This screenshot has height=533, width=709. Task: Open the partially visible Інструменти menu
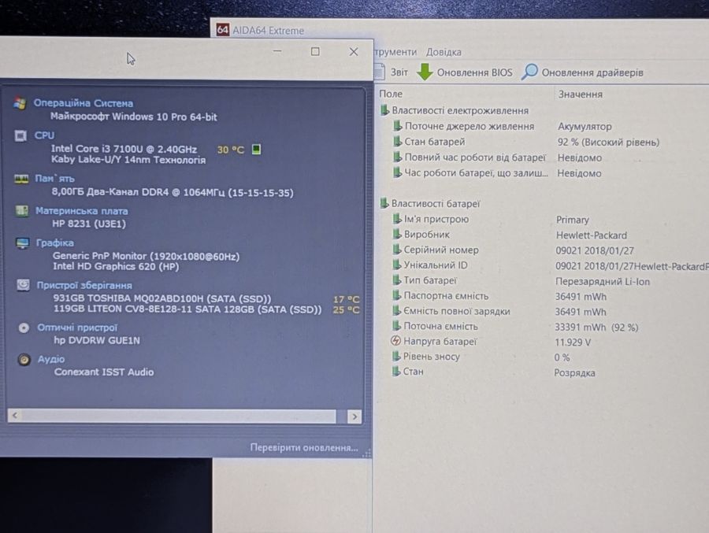coord(395,52)
